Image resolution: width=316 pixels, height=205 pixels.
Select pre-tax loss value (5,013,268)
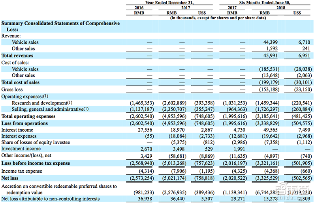click(174, 163)
